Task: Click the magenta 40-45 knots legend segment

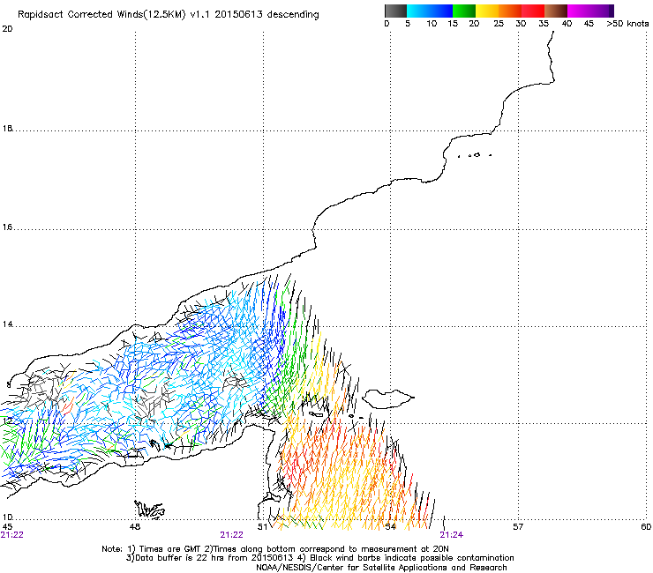Action: [579, 11]
